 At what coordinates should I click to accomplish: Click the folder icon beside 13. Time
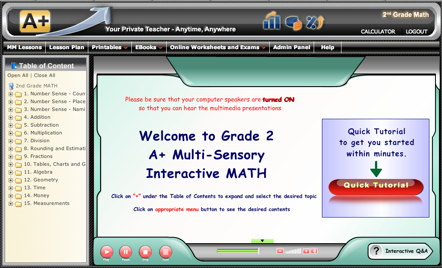tap(18, 188)
